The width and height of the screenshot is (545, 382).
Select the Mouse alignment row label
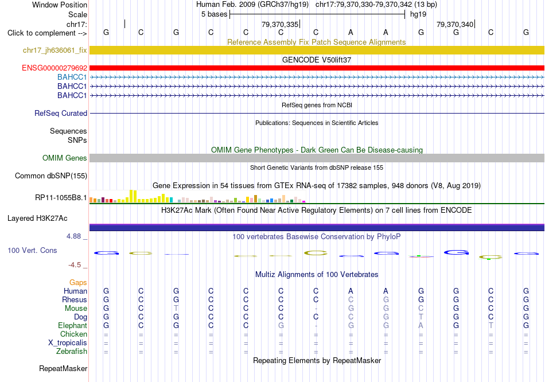pos(76,309)
